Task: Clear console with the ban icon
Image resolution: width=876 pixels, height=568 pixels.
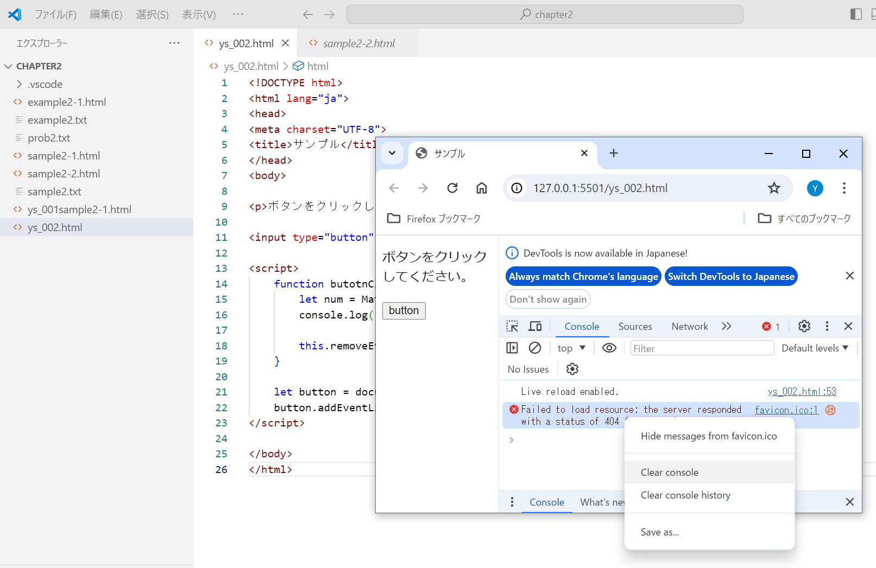Action: (535, 348)
